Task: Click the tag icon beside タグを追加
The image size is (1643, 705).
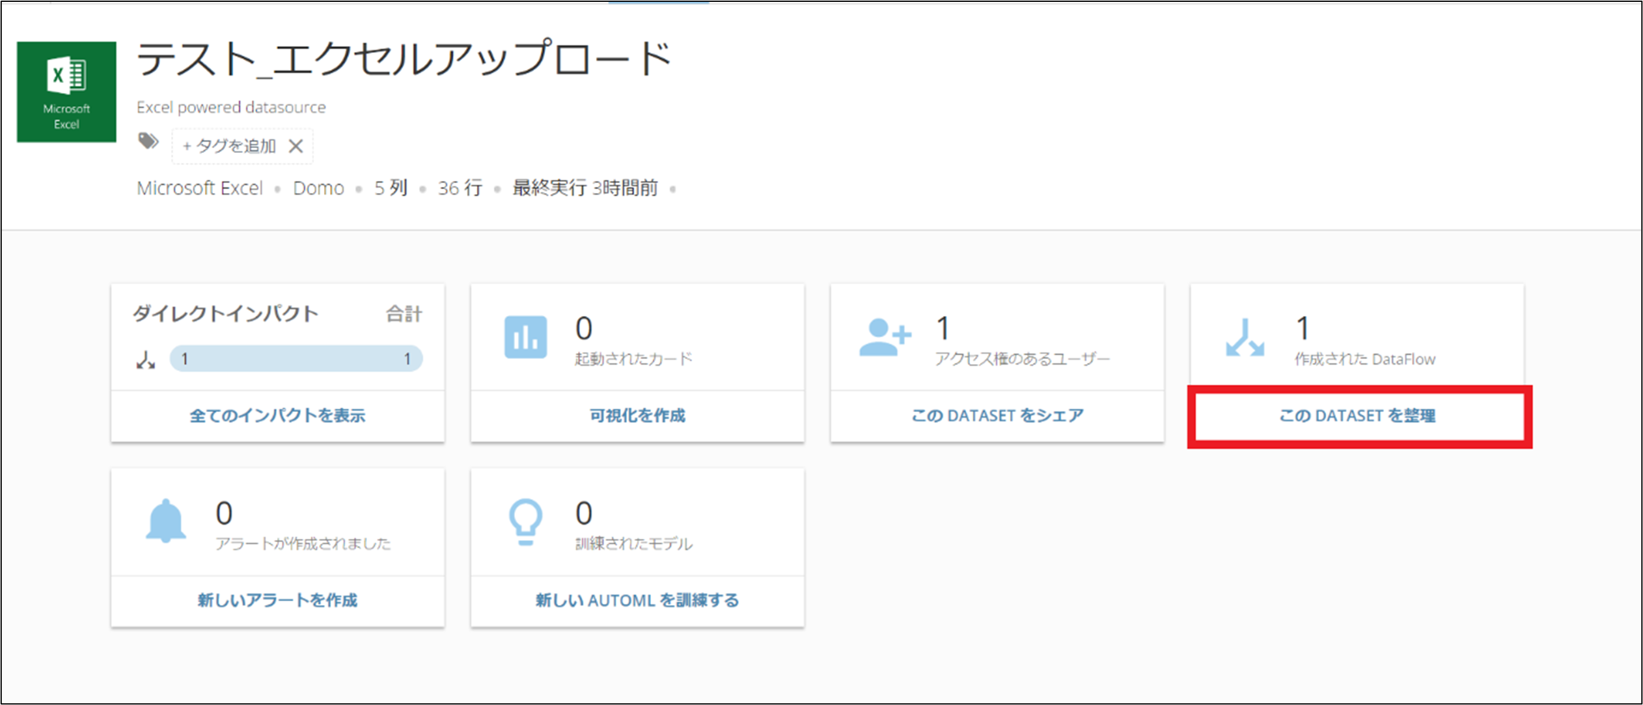Action: coord(149,141)
